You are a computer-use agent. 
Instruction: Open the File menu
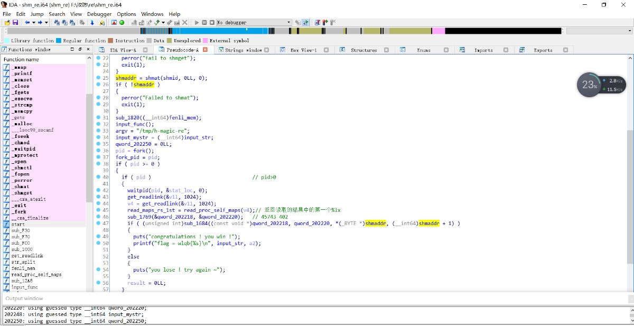(x=6, y=14)
